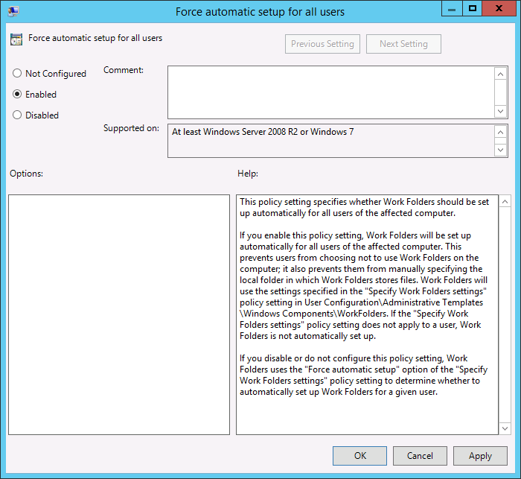Screen dimensions: 521x479
Task: Jump to the Next Setting
Action: pyautogui.click(x=403, y=44)
